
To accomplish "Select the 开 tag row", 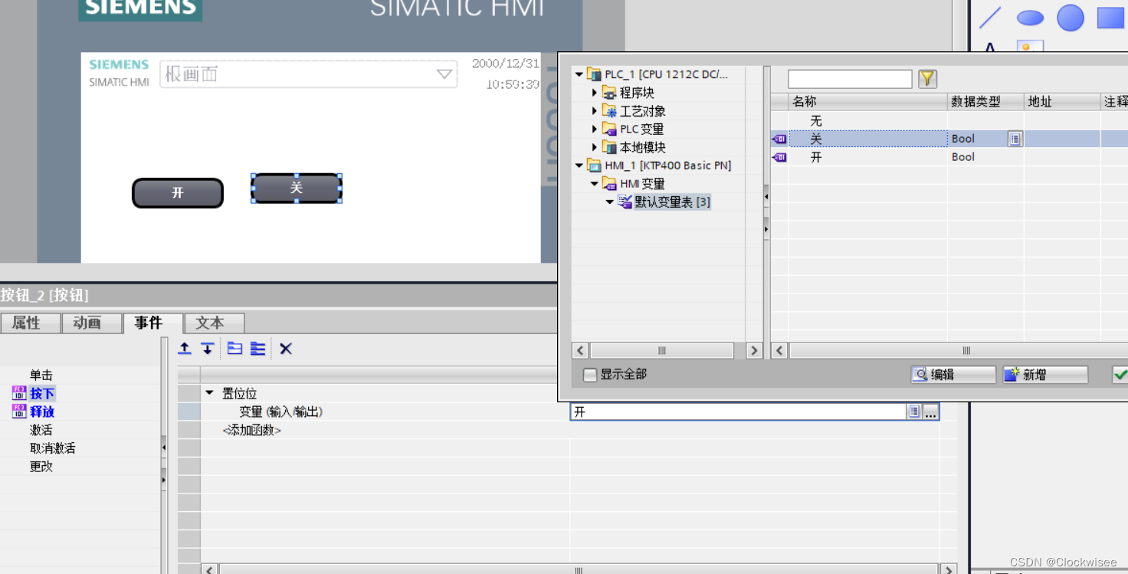I will [949, 157].
